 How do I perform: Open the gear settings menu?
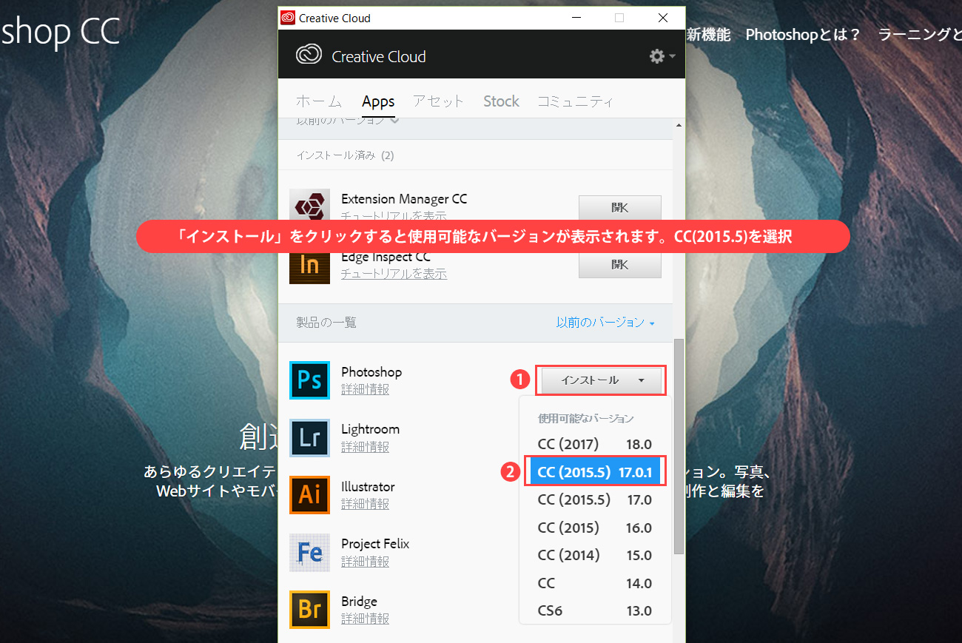[662, 56]
